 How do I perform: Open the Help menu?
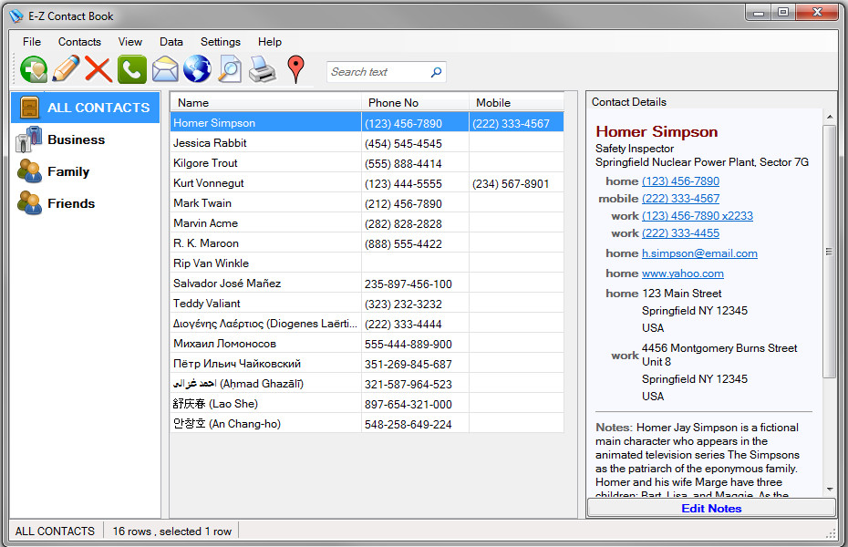269,42
